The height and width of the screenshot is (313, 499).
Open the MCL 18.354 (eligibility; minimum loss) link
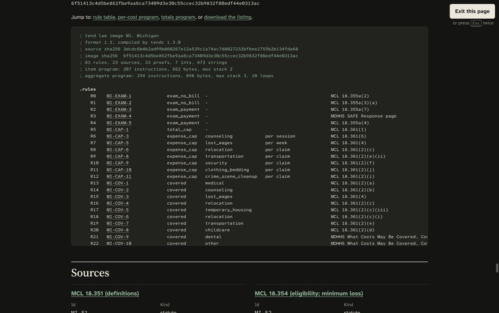coord(309,293)
